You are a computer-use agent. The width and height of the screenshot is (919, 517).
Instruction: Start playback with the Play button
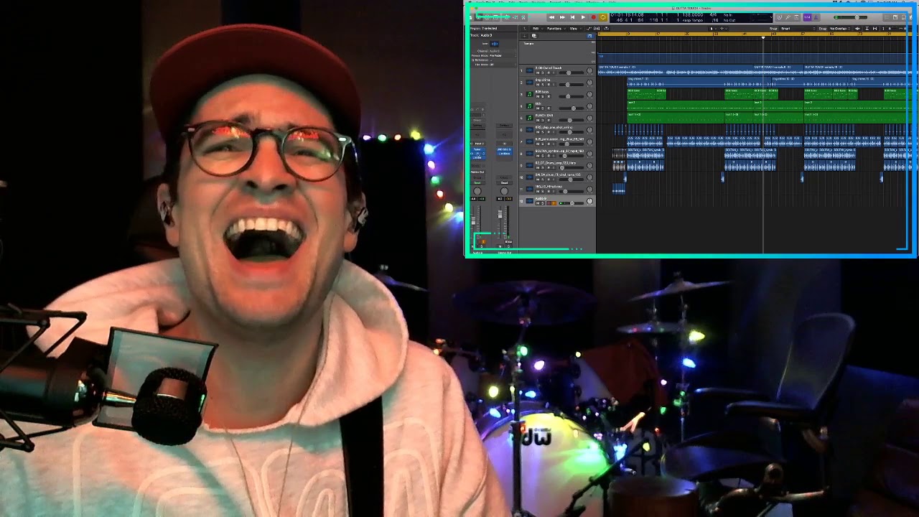[x=583, y=17]
